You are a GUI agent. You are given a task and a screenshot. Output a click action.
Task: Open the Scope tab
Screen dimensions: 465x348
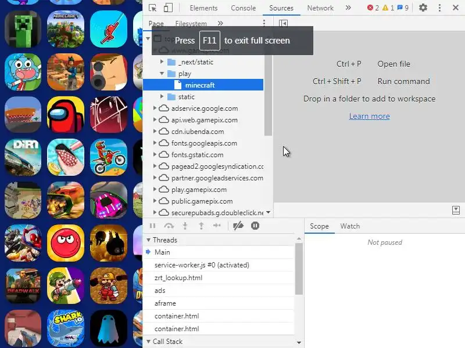(319, 226)
